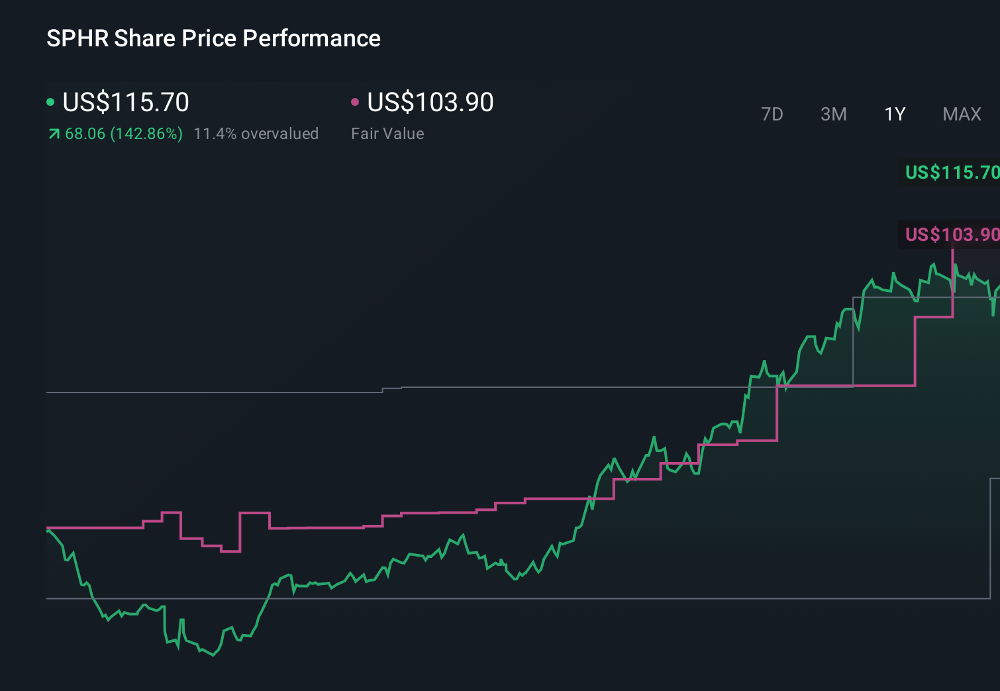Click the upward trend arrow icon
Image resolution: width=1000 pixels, height=691 pixels.
[x=52, y=133]
